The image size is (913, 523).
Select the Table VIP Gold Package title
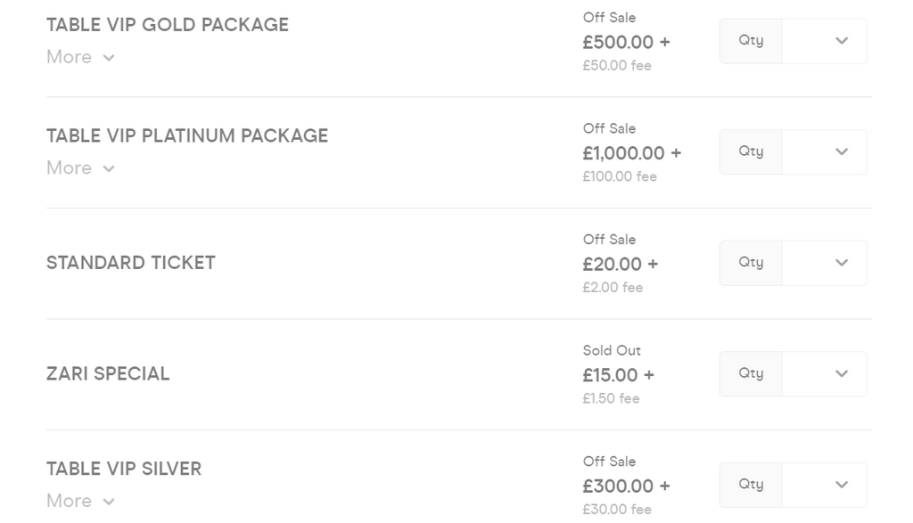click(x=168, y=25)
